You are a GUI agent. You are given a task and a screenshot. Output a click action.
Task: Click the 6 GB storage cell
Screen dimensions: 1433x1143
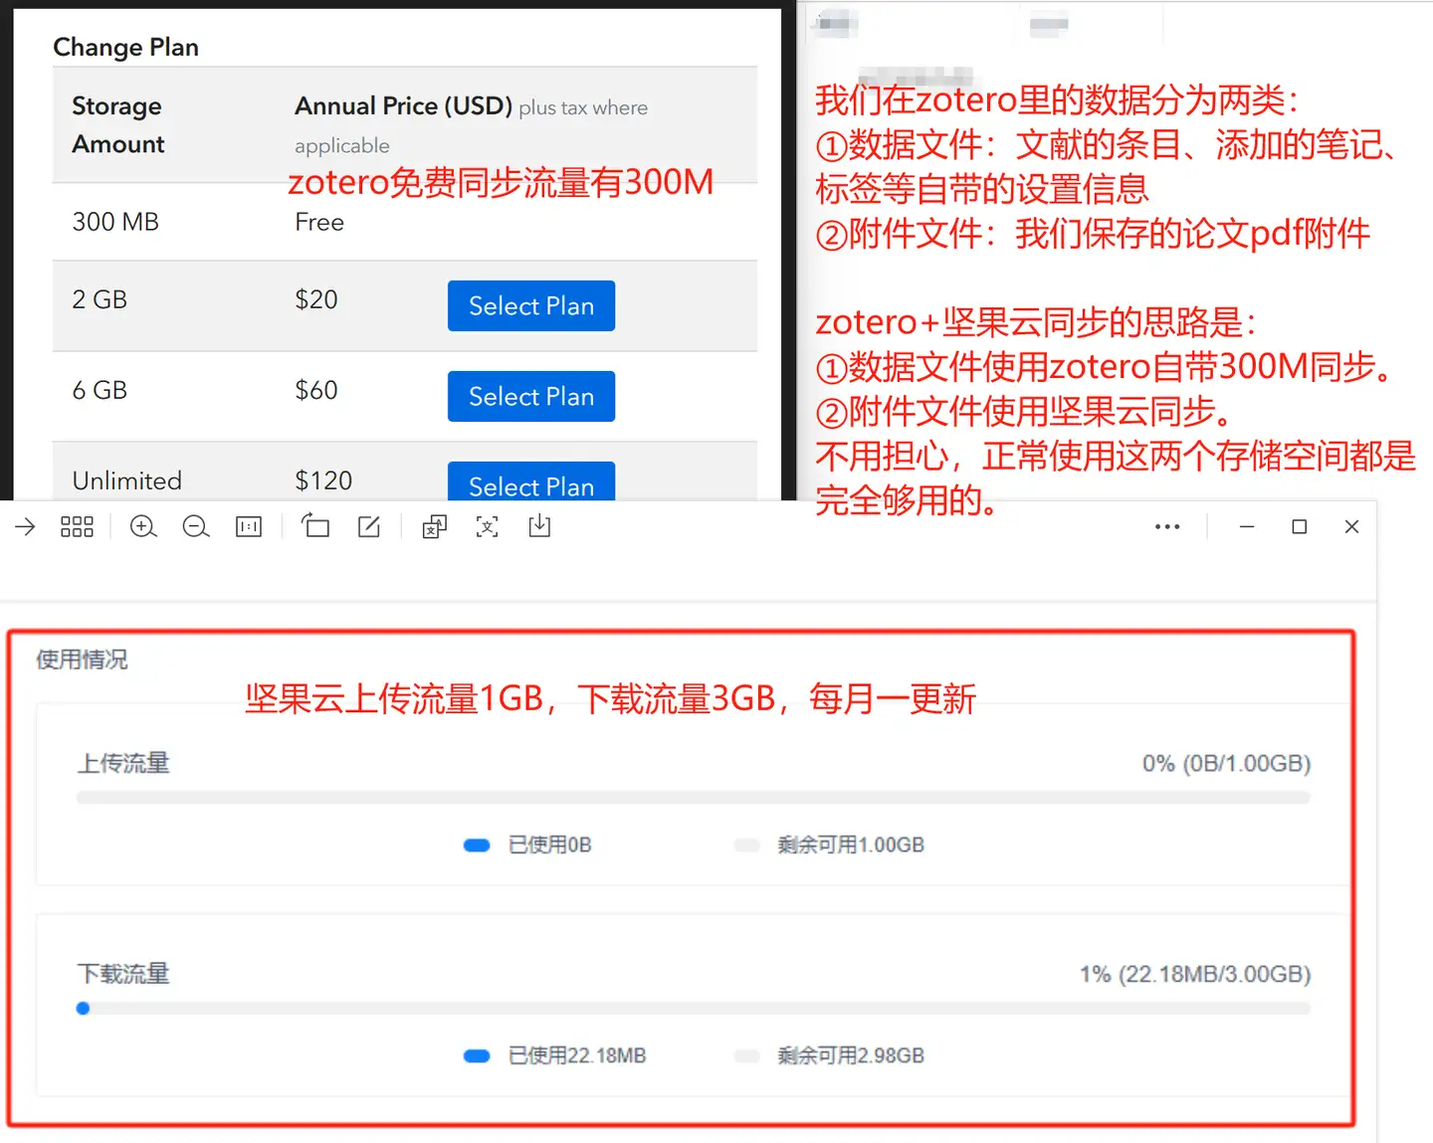100,390
